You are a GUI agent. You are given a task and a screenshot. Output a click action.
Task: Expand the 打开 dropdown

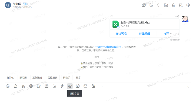pos(168,34)
